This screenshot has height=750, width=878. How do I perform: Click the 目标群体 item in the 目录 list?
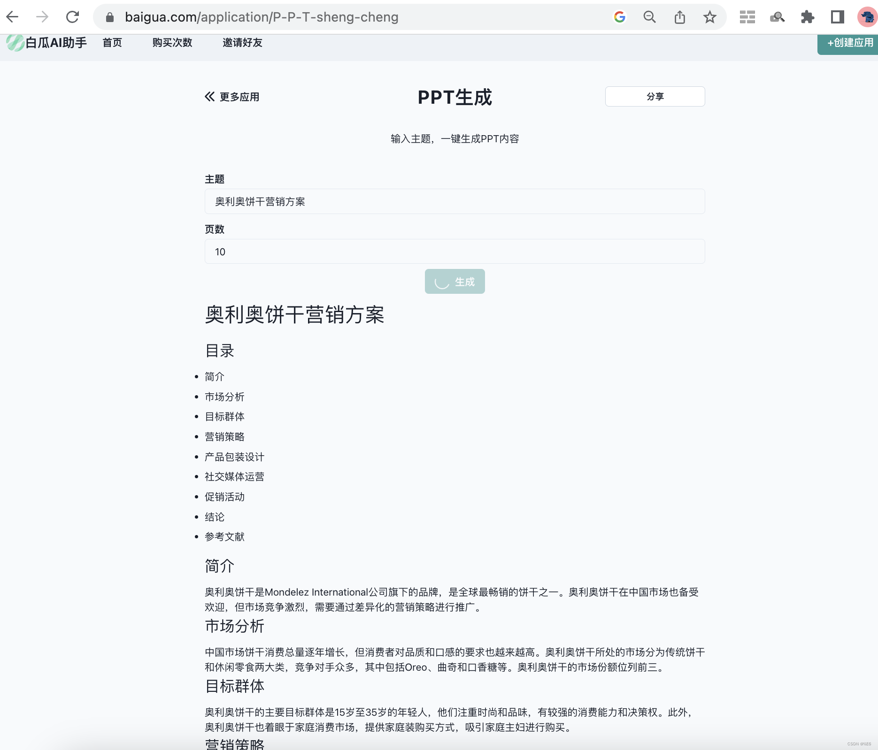coord(224,417)
